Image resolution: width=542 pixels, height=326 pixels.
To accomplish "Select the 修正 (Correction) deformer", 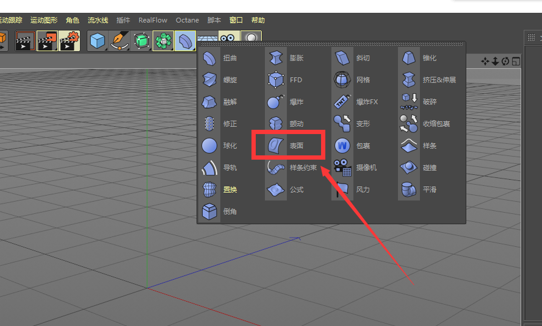I will pos(219,124).
